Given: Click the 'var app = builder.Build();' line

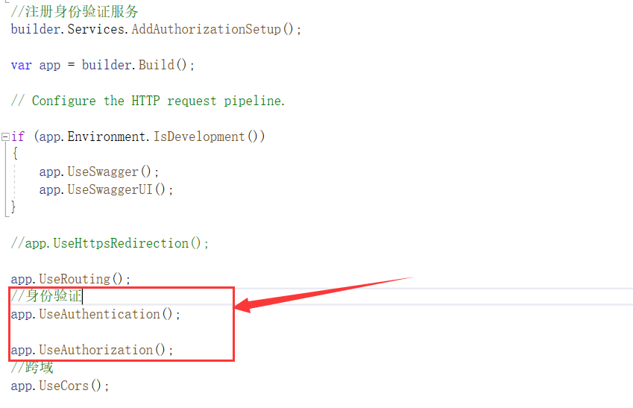Looking at the screenshot, I should coord(103,65).
